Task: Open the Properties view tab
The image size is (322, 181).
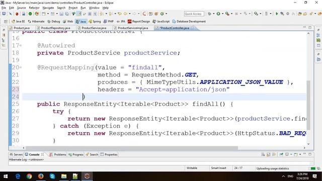Action: (109, 154)
